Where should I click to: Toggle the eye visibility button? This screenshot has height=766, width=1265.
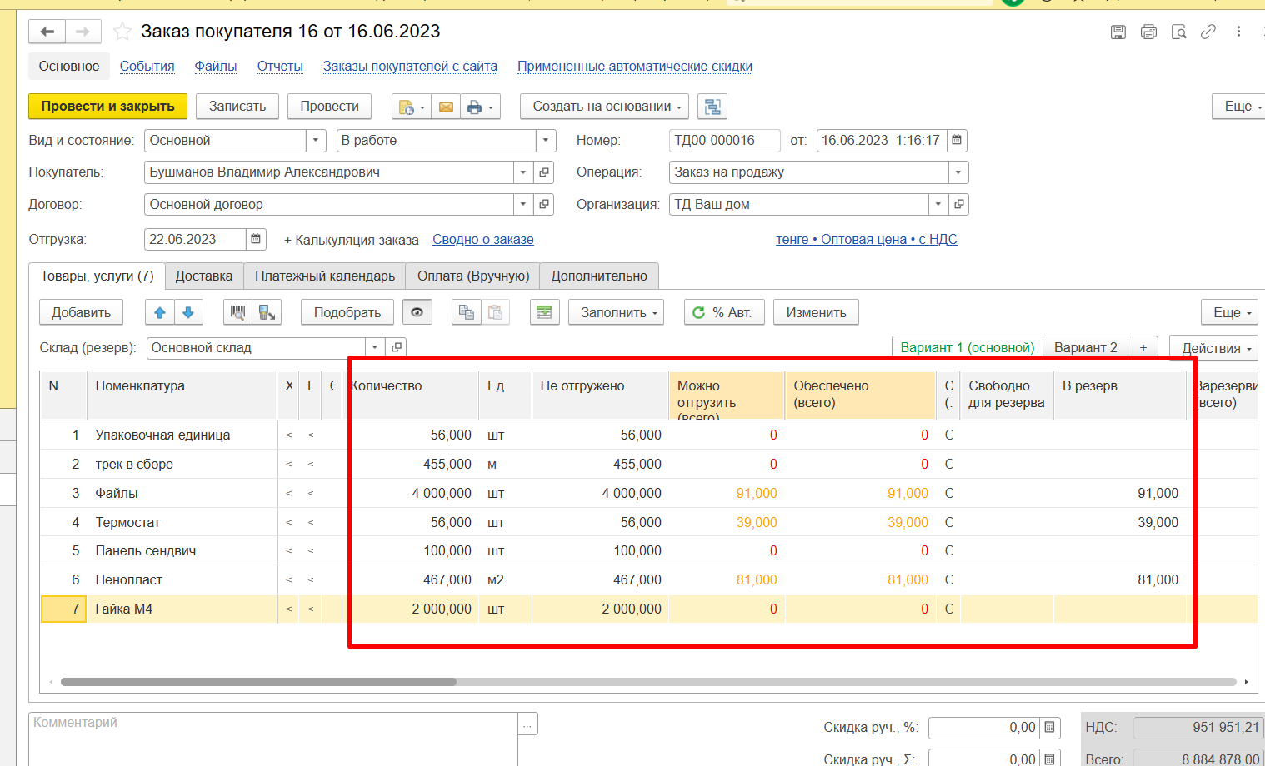[x=417, y=312]
